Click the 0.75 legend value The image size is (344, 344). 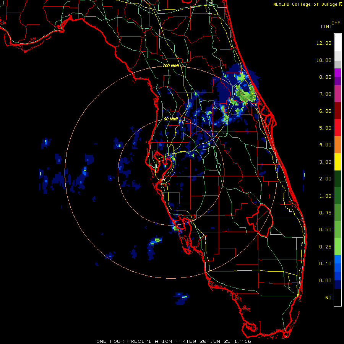pyautogui.click(x=325, y=213)
